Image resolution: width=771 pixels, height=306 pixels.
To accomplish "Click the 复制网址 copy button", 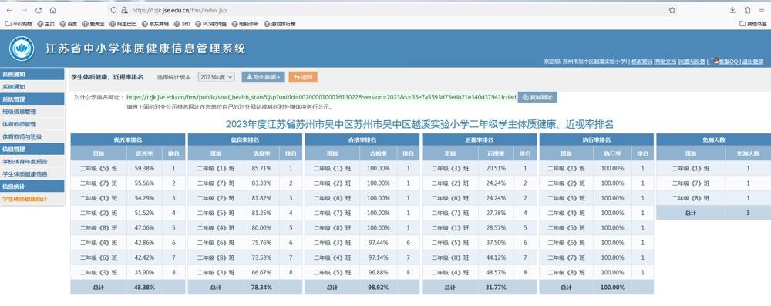I will (537, 97).
